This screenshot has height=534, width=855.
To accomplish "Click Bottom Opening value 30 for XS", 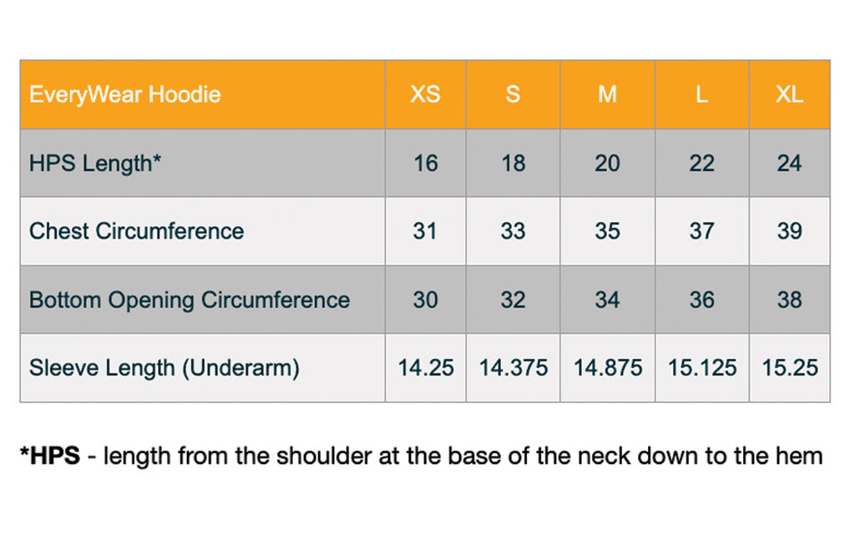I will (425, 300).
